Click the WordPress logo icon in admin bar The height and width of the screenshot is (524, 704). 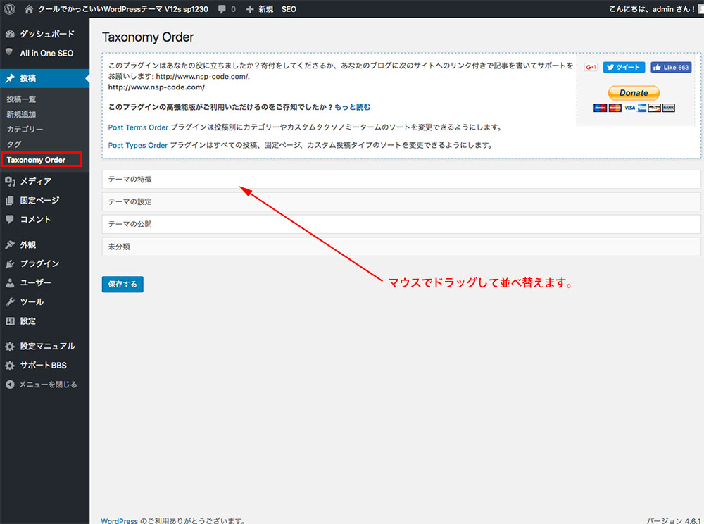[x=9, y=9]
